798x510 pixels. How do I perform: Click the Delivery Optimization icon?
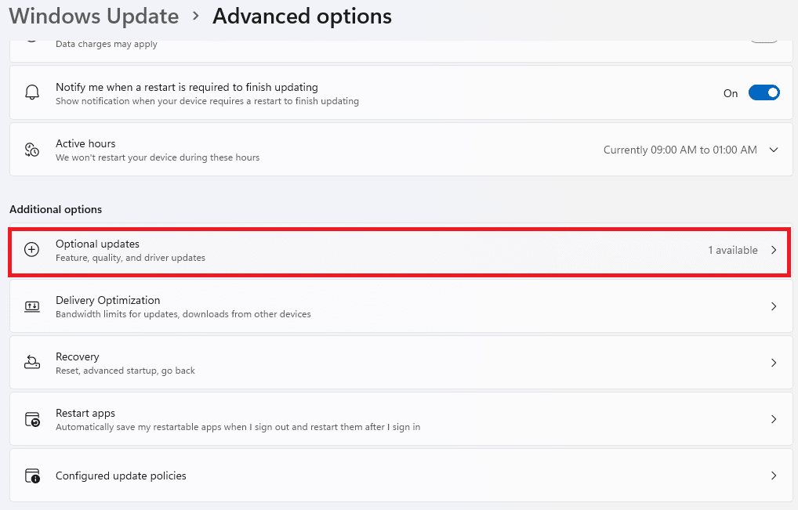[32, 306]
